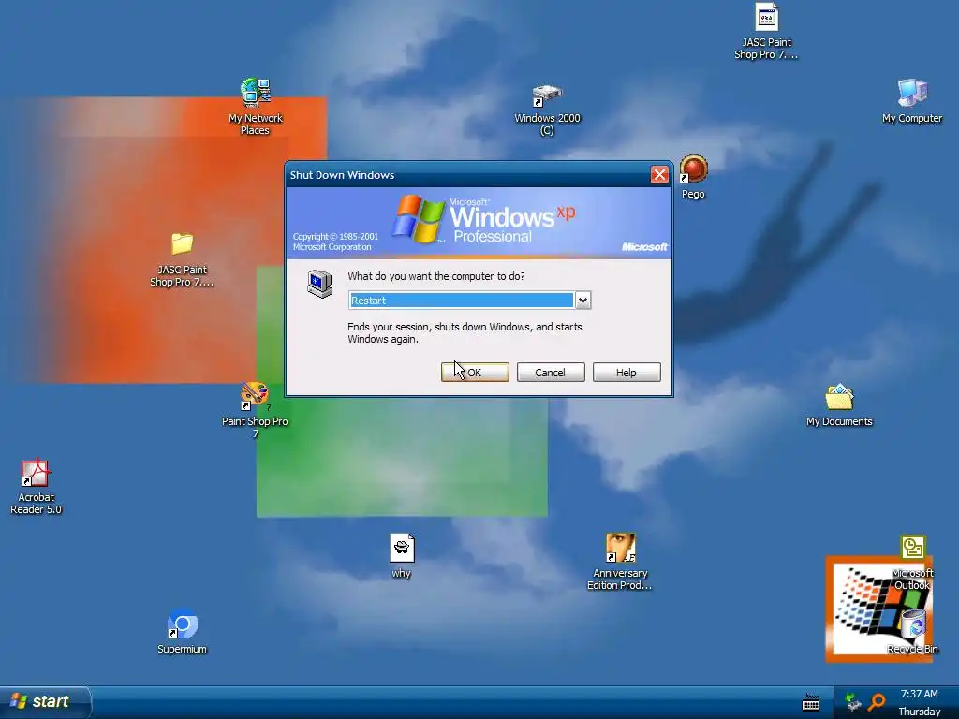Open the Microsoft Outlook desktop icon
The image size is (959, 719).
click(912, 547)
